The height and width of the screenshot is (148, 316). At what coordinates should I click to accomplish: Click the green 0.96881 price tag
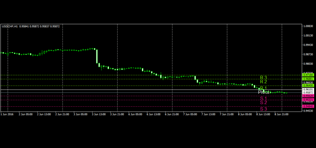(308, 79)
